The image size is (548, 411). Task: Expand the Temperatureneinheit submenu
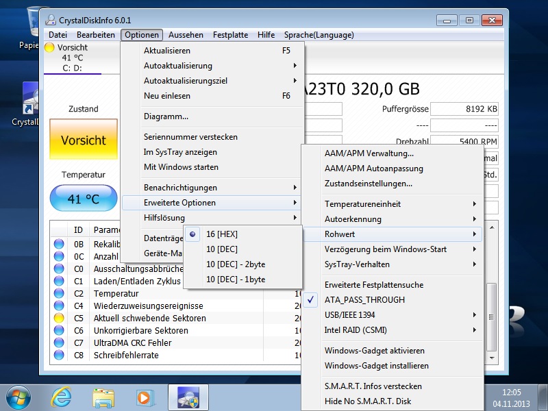click(393, 204)
